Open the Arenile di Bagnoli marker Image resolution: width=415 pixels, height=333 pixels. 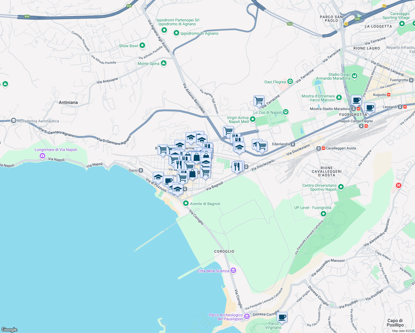[x=186, y=203]
